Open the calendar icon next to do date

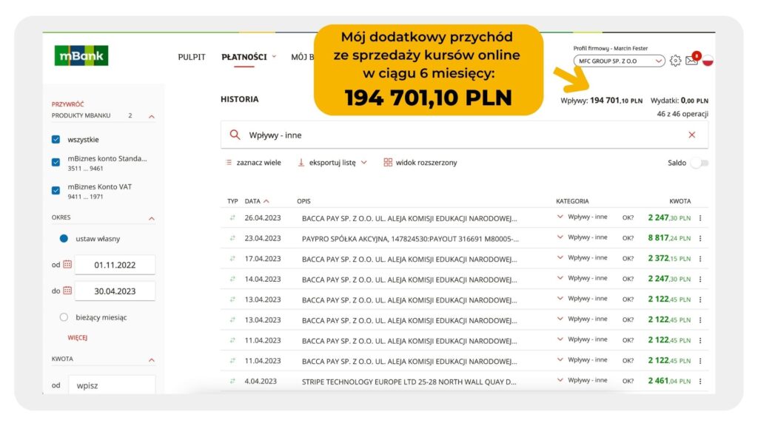pos(67,290)
